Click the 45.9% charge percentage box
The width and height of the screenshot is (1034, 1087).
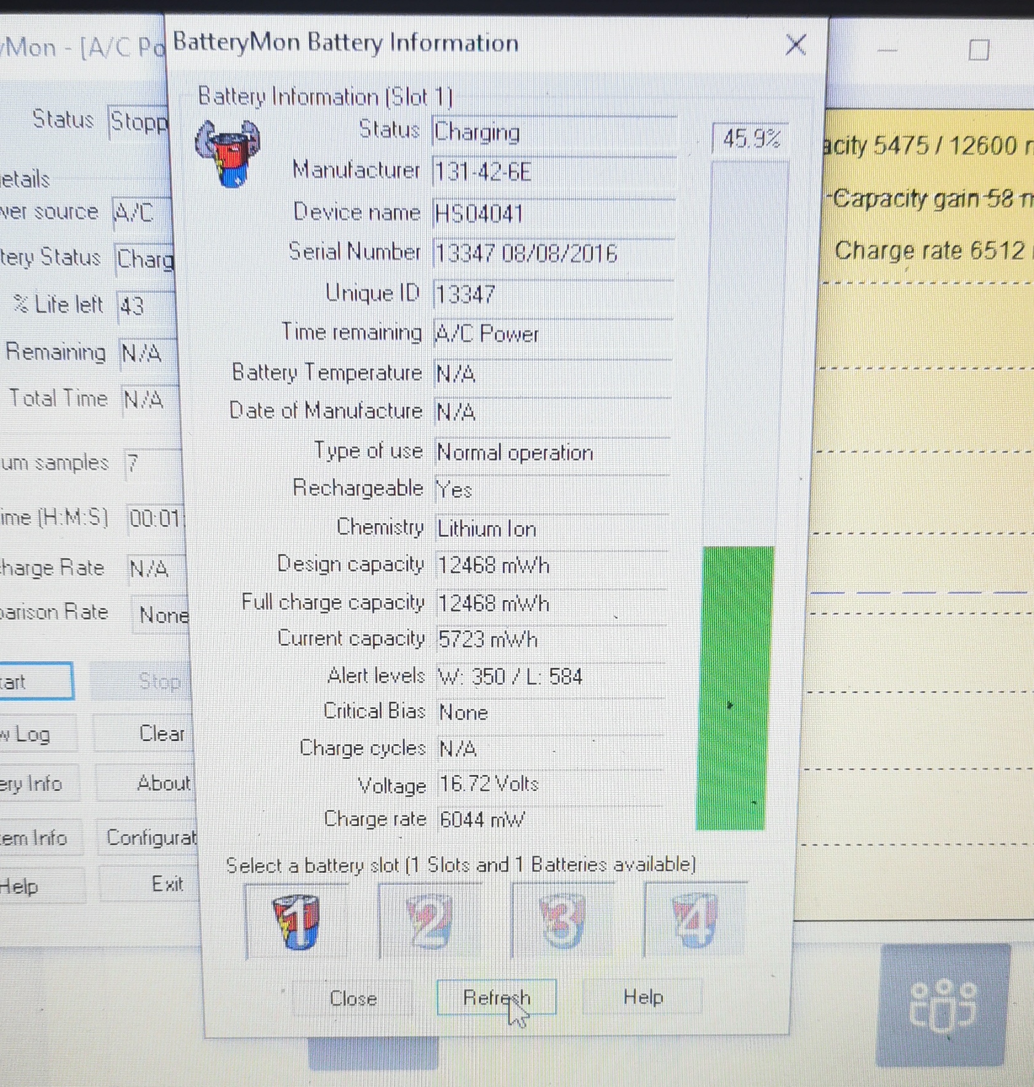click(751, 138)
